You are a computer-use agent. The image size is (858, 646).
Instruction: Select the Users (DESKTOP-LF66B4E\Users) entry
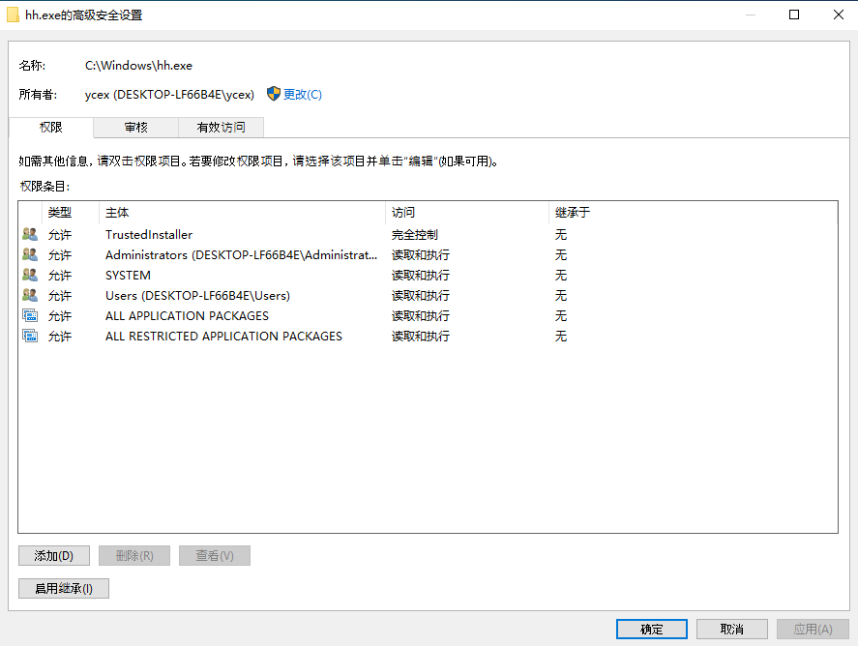(x=428, y=295)
